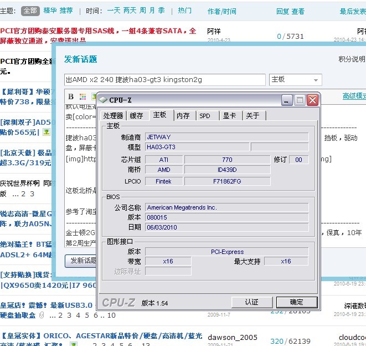Click the CPU-Z title bar icon
The height and width of the screenshot is (346, 366).
pos(104,100)
